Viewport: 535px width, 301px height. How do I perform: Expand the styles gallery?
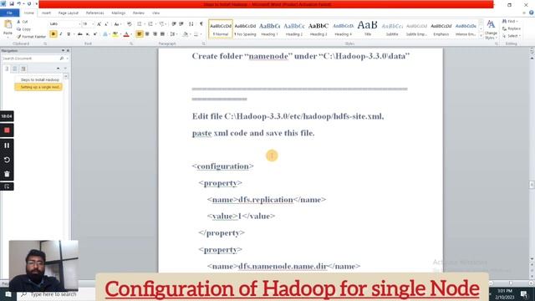[481, 35]
